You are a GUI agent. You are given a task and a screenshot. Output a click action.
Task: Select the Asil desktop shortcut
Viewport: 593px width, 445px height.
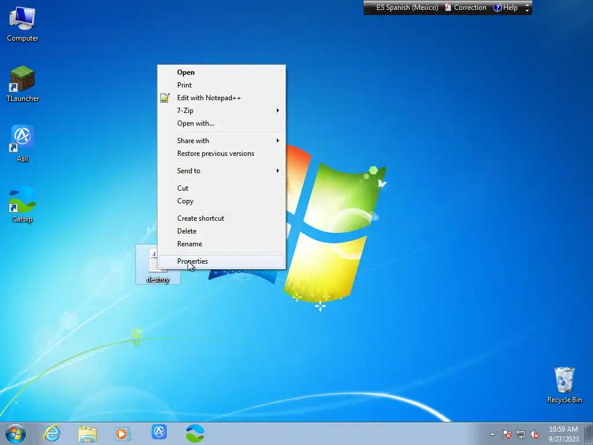(23, 144)
